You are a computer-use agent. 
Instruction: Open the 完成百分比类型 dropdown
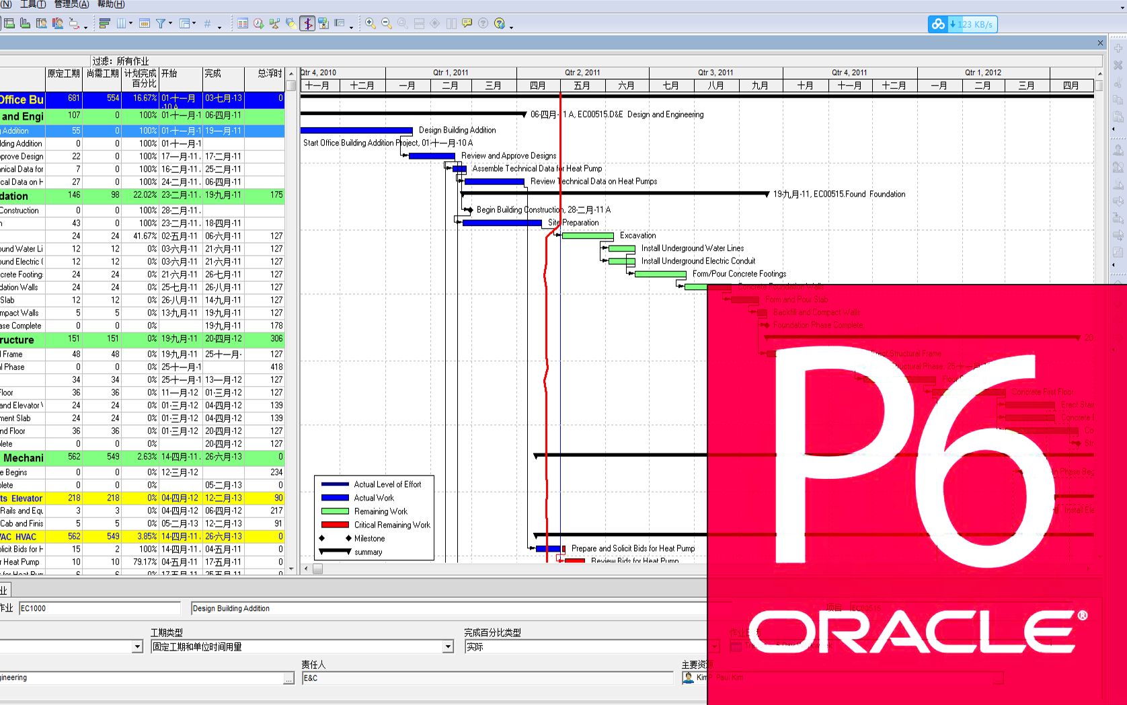[x=714, y=646]
